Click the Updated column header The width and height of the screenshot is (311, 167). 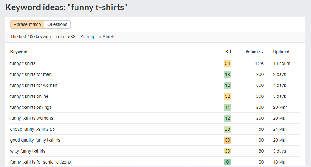coord(281,52)
